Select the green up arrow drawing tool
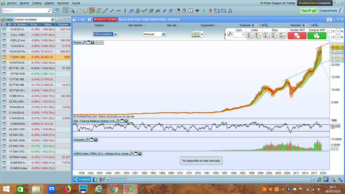Image resolution: width=345 pixels, height=194 pixels. pyautogui.click(x=204, y=11)
